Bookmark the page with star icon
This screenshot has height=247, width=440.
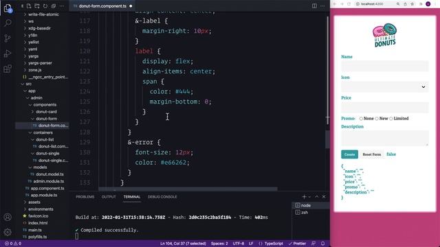pyautogui.click(x=412, y=4)
